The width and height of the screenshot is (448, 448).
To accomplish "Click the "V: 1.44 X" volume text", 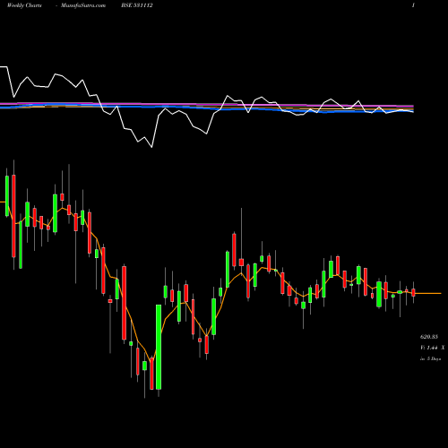I will 432,348.
